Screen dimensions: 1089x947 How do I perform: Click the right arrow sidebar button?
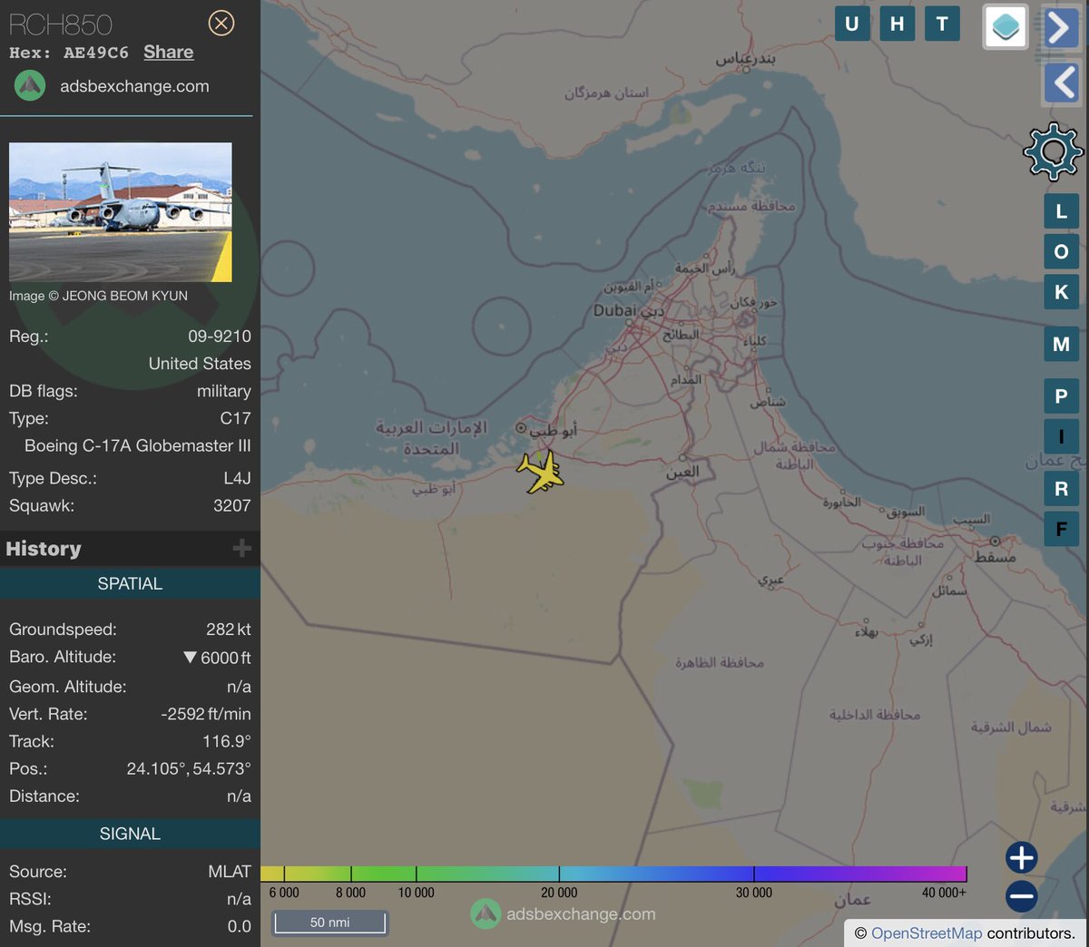tap(1061, 27)
